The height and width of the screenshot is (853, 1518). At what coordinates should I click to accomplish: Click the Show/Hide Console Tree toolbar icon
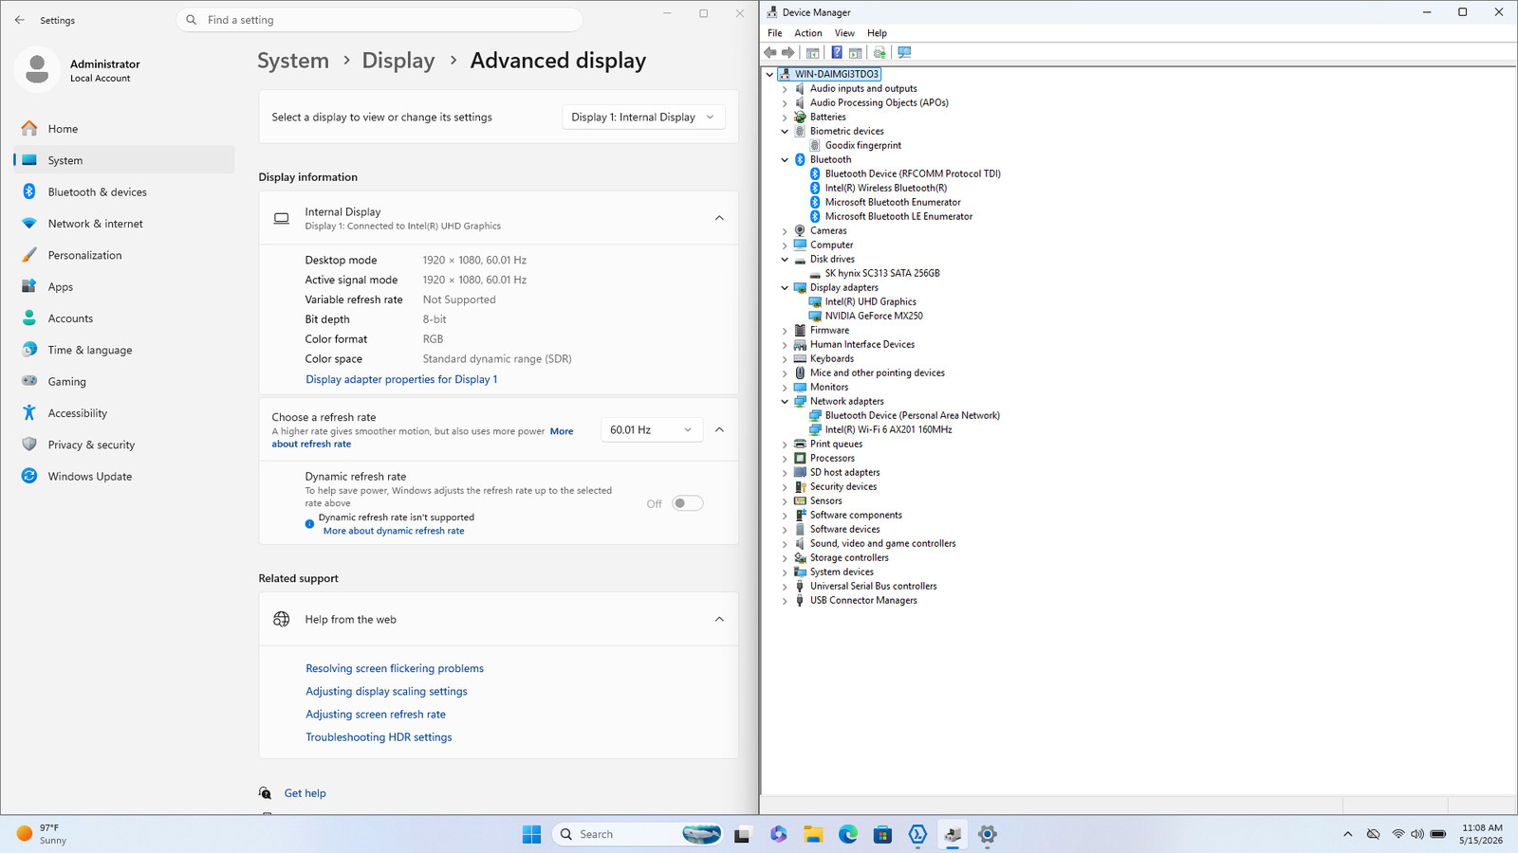(813, 53)
